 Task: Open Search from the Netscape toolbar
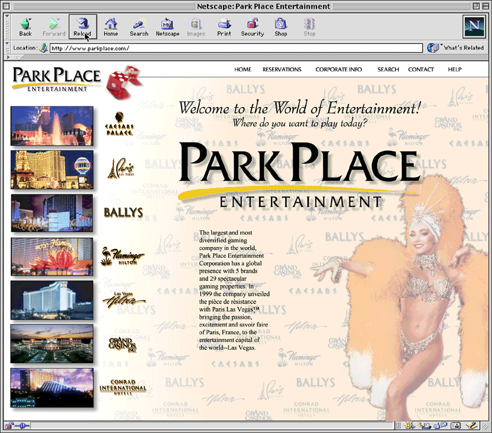click(139, 27)
